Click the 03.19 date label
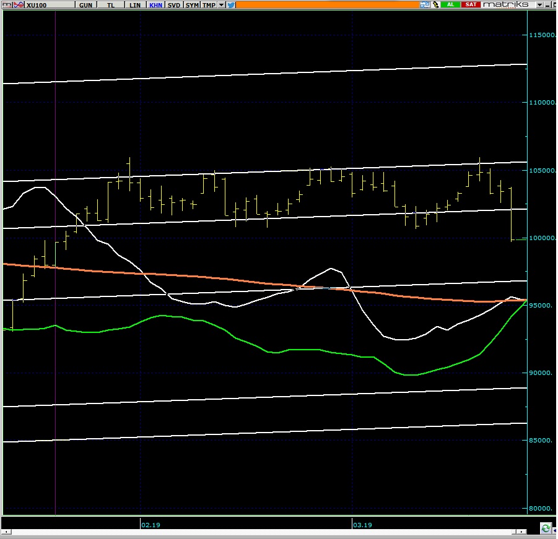This screenshot has height=539, width=558. tap(362, 525)
